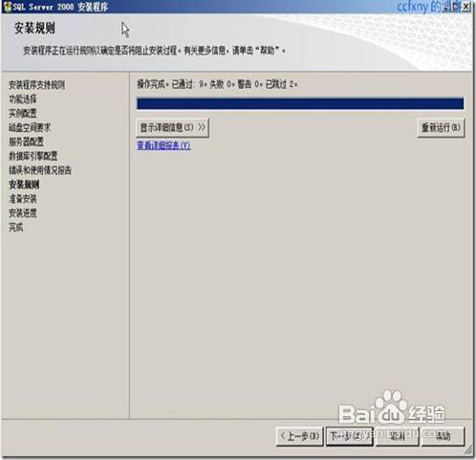Click the blue rule-check progress bar
476x460 pixels.
[300, 103]
